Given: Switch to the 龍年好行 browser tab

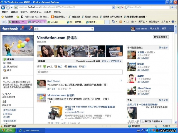Looking at the screenshot, I should point(18,22).
